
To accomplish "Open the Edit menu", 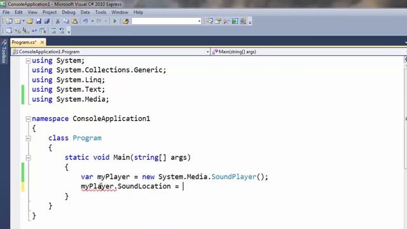I will pyautogui.click(x=18, y=12).
